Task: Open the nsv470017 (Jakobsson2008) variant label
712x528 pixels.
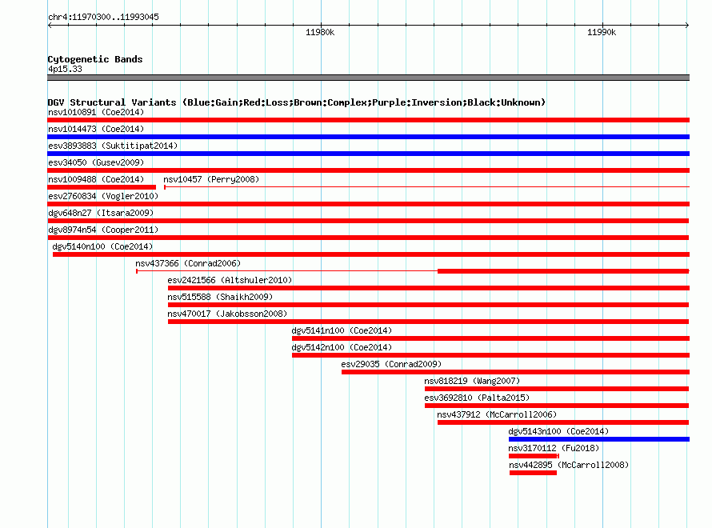Action: click(x=227, y=314)
